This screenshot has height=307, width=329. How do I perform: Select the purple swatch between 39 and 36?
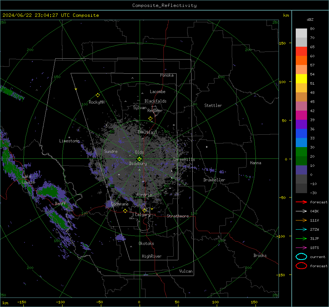point(301,124)
